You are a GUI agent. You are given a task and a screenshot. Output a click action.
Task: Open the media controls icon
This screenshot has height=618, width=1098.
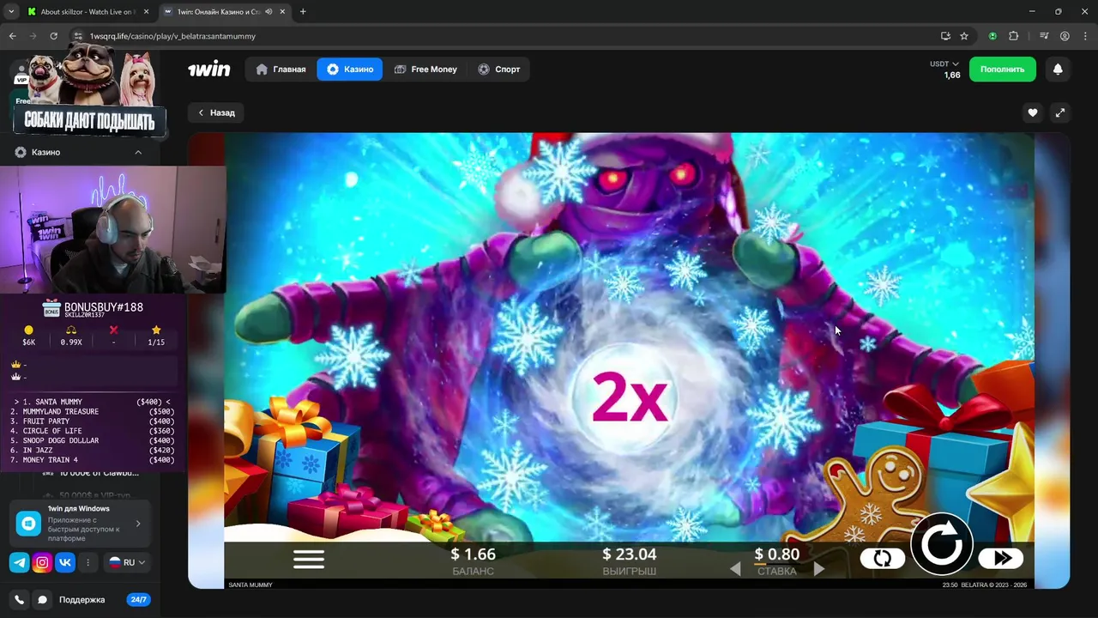point(1044,36)
